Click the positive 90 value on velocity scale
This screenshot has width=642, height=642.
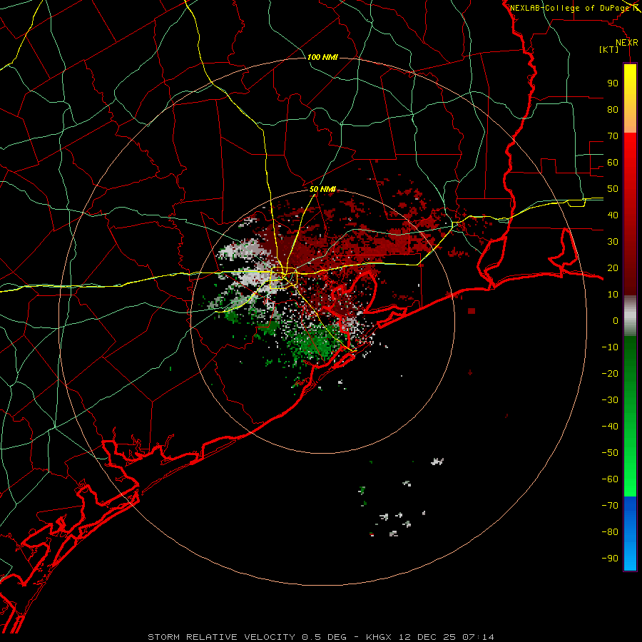pos(613,83)
